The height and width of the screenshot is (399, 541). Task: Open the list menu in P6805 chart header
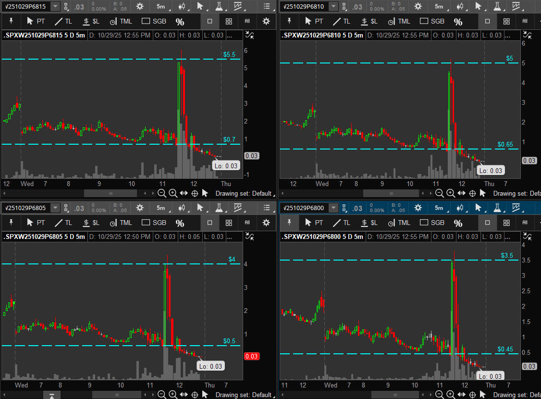coord(267,208)
